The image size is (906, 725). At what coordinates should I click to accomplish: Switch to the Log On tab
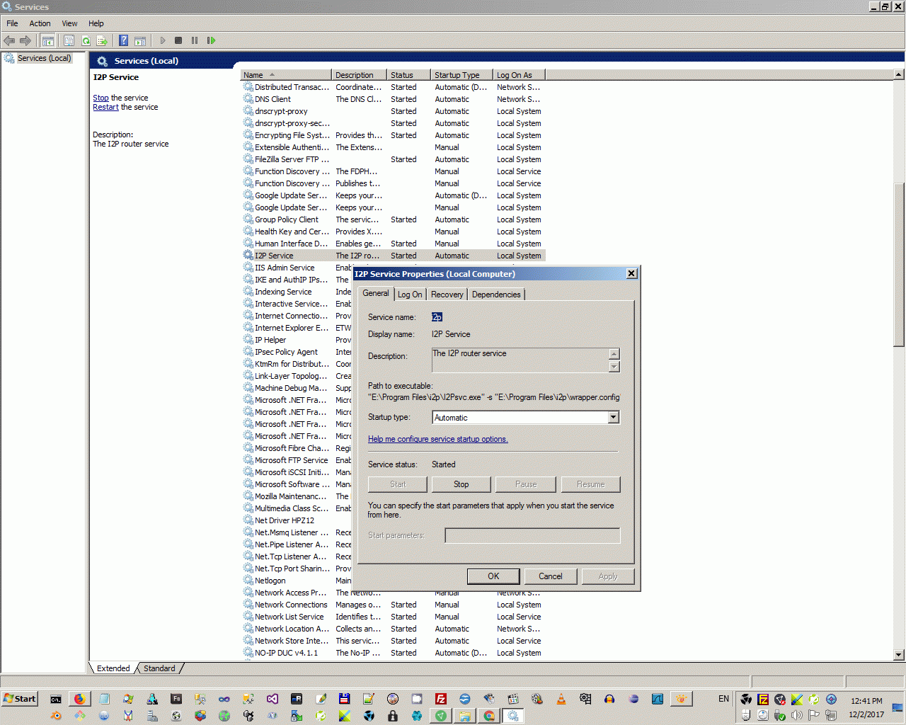pos(410,295)
